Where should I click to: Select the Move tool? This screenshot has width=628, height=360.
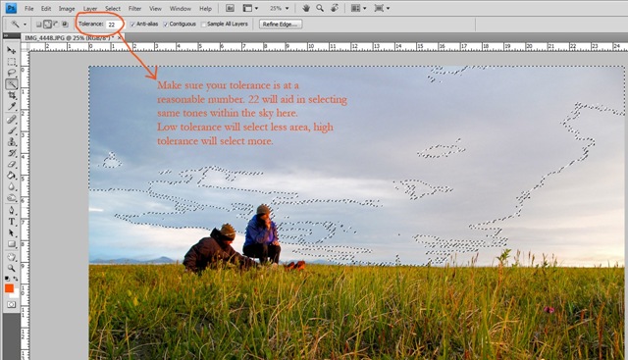(x=11, y=50)
